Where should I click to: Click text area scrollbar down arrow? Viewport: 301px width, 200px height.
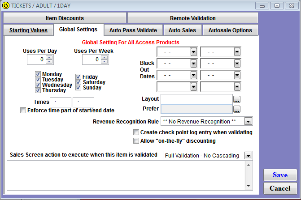[x=249, y=186]
